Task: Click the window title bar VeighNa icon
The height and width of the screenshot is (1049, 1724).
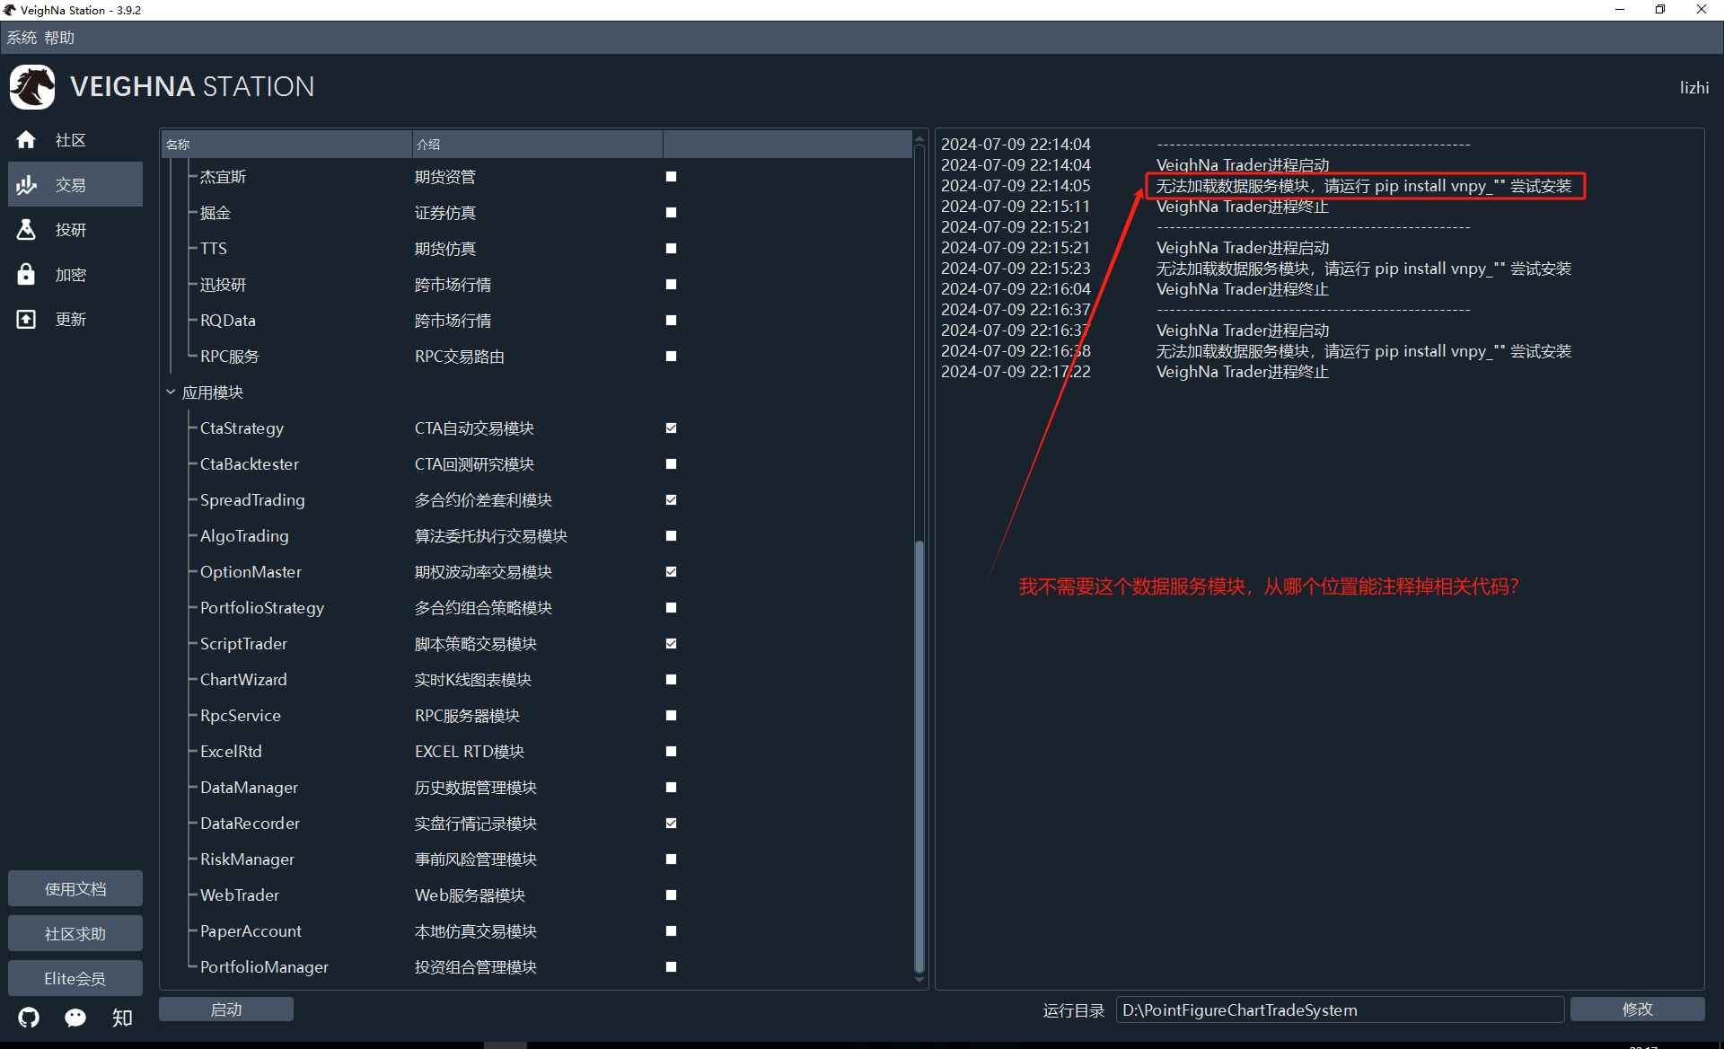Action: (x=10, y=10)
